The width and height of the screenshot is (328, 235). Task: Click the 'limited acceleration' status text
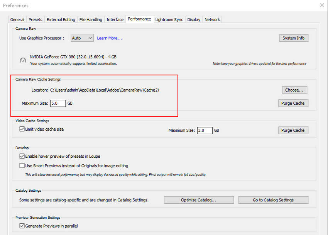point(73,64)
